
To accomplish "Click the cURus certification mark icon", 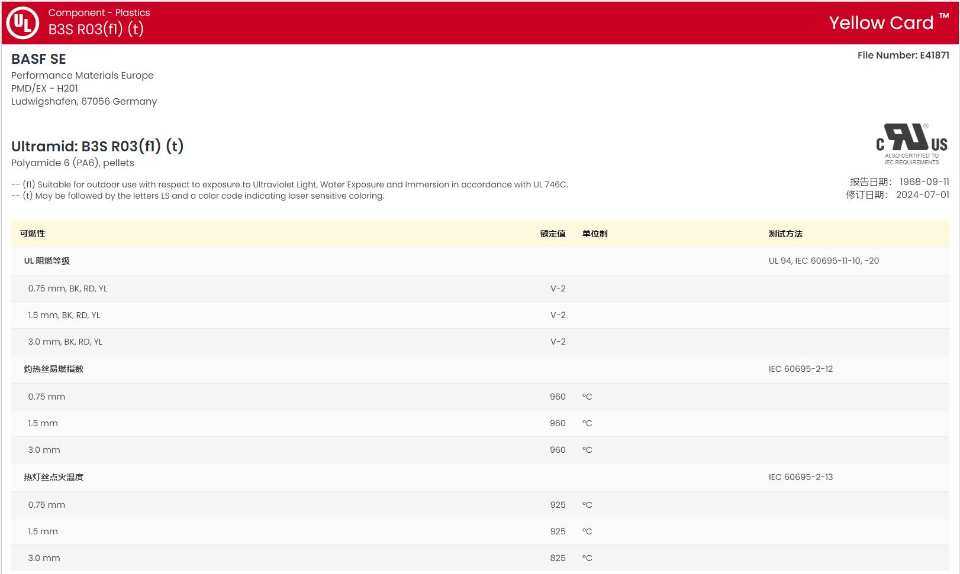I will point(911,144).
